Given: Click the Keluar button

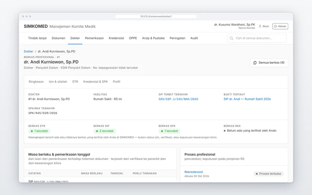Looking at the screenshot, I should point(280,26).
